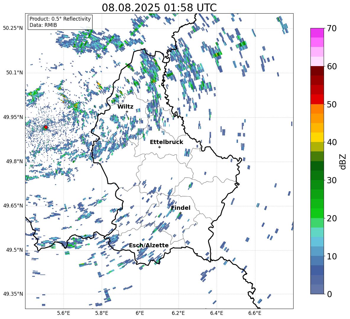Click the red radar site marker
The width and height of the screenshot is (350, 319).
(x=46, y=127)
